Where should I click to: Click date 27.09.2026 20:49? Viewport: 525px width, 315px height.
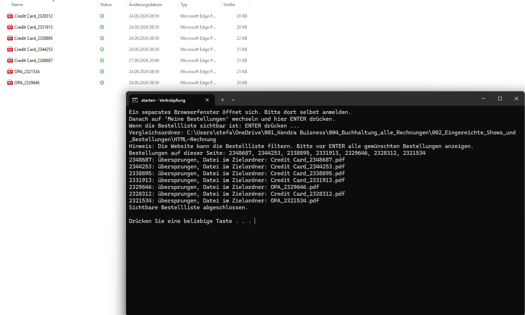click(144, 61)
